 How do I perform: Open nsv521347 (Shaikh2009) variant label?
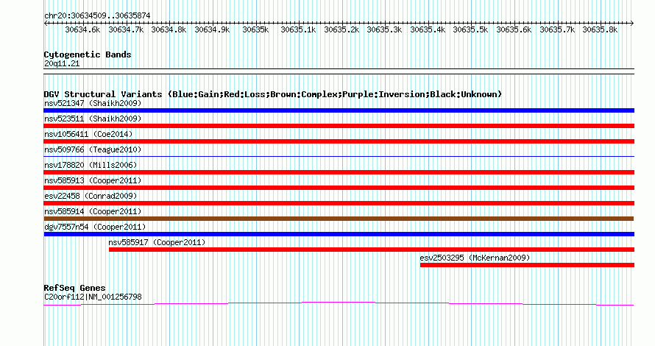click(x=93, y=103)
